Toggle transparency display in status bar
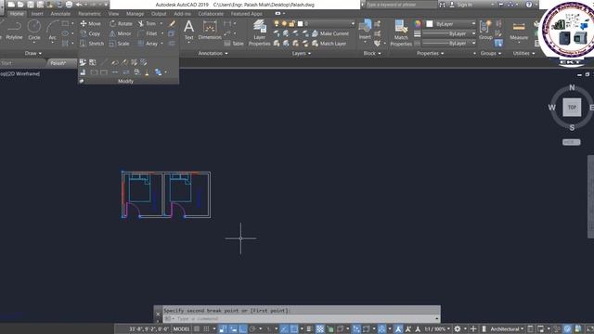The height and width of the screenshot is (334, 594). click(320, 329)
